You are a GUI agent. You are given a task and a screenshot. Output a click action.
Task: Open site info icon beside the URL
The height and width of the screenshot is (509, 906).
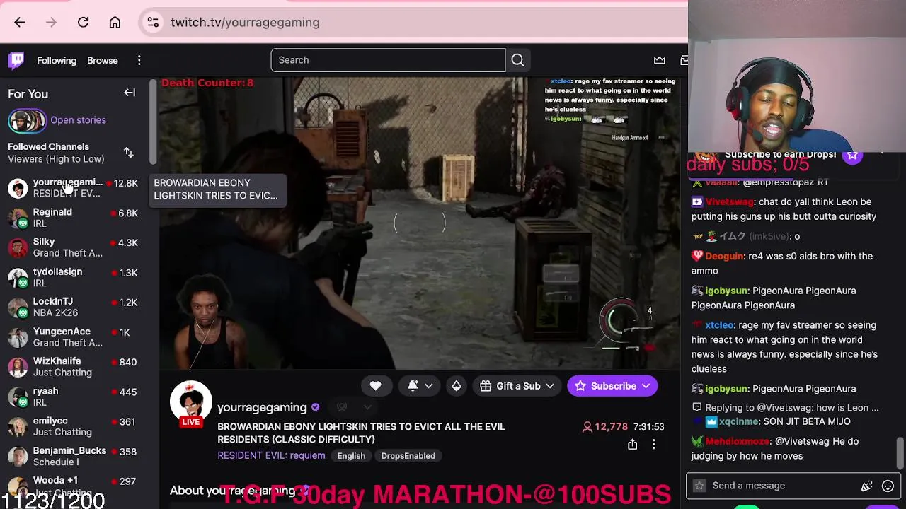(x=153, y=23)
